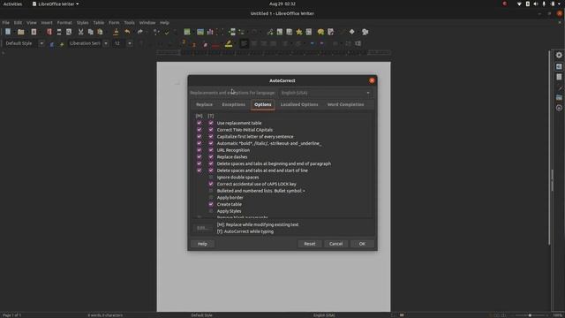Click the clock in the top bar
The height and width of the screenshot is (318, 565).
pyautogui.click(x=282, y=4)
